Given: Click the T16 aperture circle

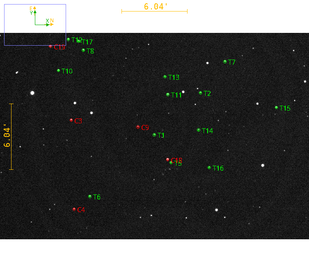Looking at the screenshot, I should click(209, 168).
